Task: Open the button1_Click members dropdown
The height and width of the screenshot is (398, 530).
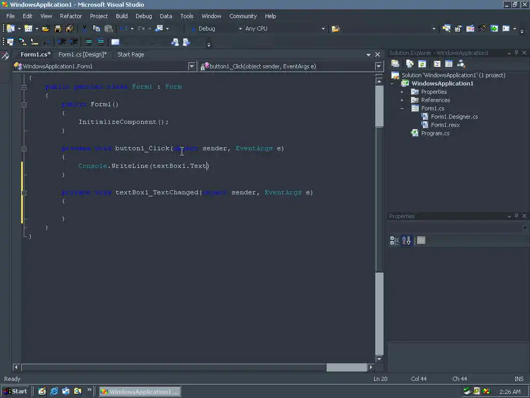Action: [x=378, y=66]
